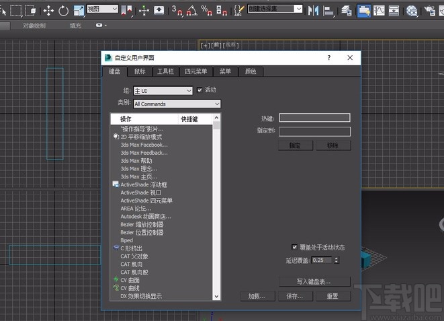Viewport: 444px width, 321px height.
Task: Switch to the 工具栏 tab
Action: [166, 71]
